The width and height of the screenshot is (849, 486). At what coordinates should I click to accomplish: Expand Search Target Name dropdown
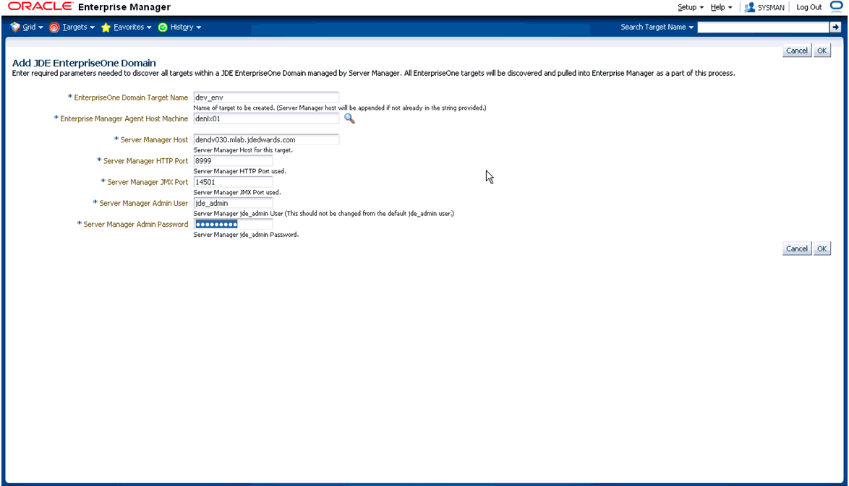657,27
